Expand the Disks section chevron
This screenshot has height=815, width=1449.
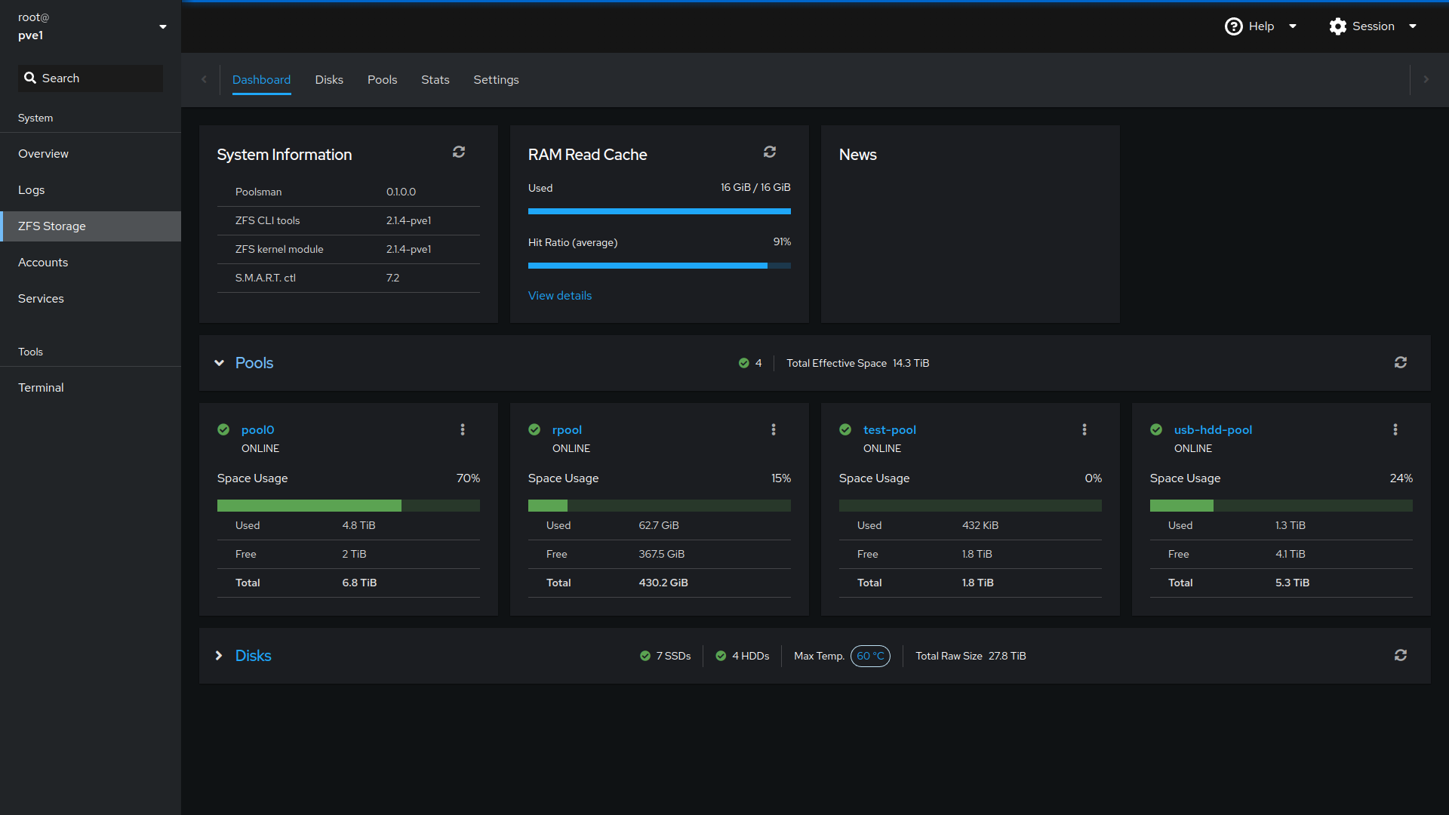[219, 656]
